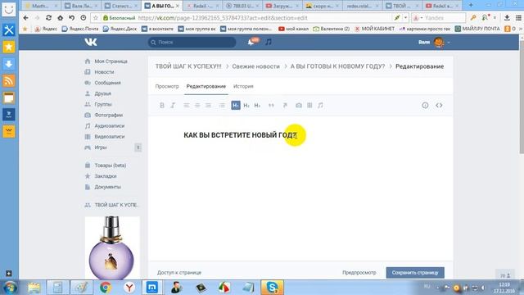Switch to the Статист... browser tab
This screenshot has width=524, height=295.
coord(122,6)
